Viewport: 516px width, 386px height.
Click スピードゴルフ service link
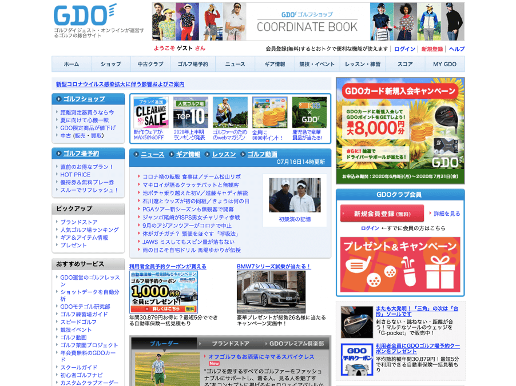pos(78,322)
